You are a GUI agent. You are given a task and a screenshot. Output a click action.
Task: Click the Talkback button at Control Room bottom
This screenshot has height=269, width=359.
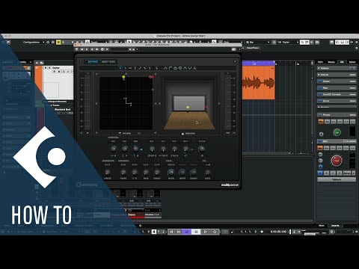click(x=337, y=179)
